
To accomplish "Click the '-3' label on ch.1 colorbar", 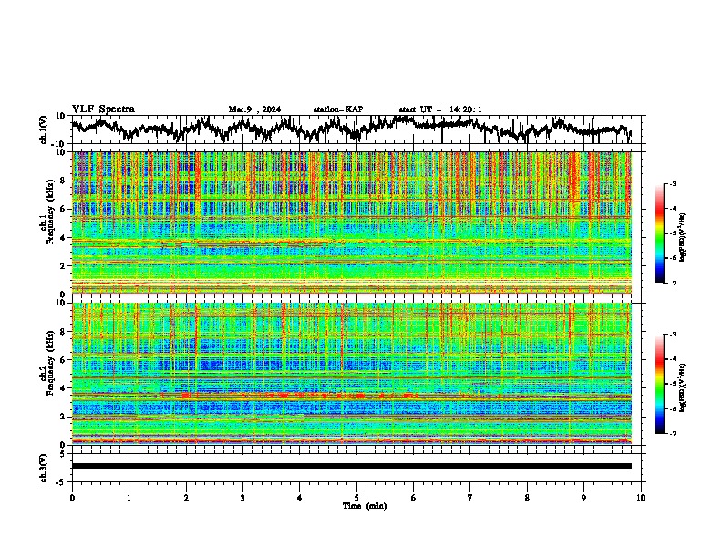I will tap(672, 184).
